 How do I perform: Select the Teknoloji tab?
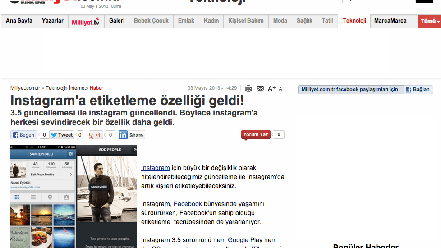354,21
